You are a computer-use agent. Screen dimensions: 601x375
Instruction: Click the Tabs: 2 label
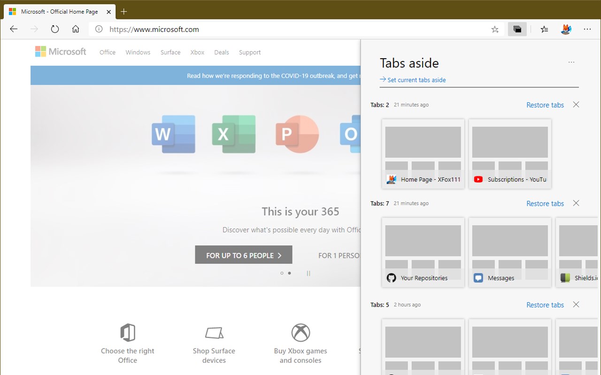click(380, 105)
